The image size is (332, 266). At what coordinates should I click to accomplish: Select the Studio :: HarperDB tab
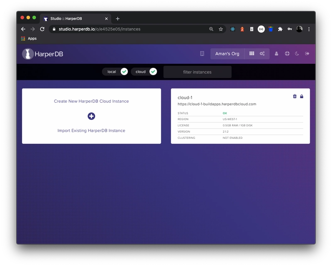[75, 19]
